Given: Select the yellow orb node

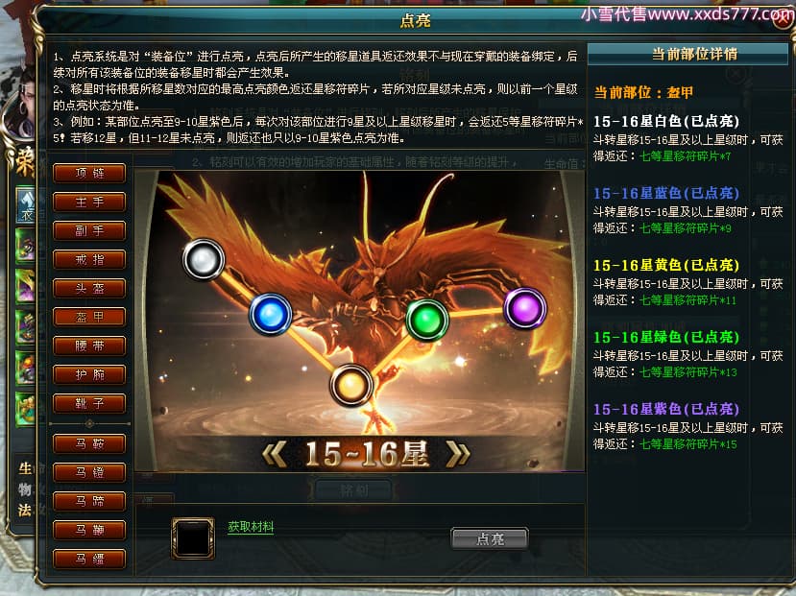Looking at the screenshot, I should 350,386.
